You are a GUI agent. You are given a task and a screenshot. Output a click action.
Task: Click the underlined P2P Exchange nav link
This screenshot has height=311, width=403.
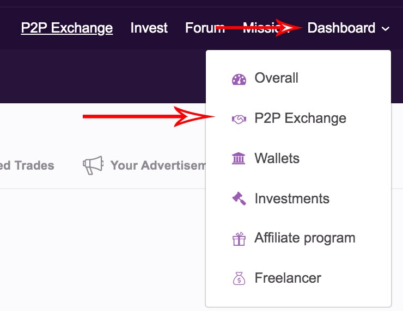67,28
